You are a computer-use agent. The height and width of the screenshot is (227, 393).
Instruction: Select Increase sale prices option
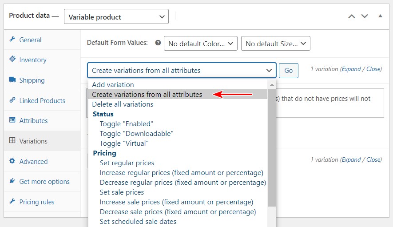(178, 202)
